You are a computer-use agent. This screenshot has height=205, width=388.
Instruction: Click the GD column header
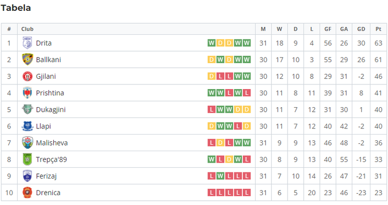pos(361,29)
